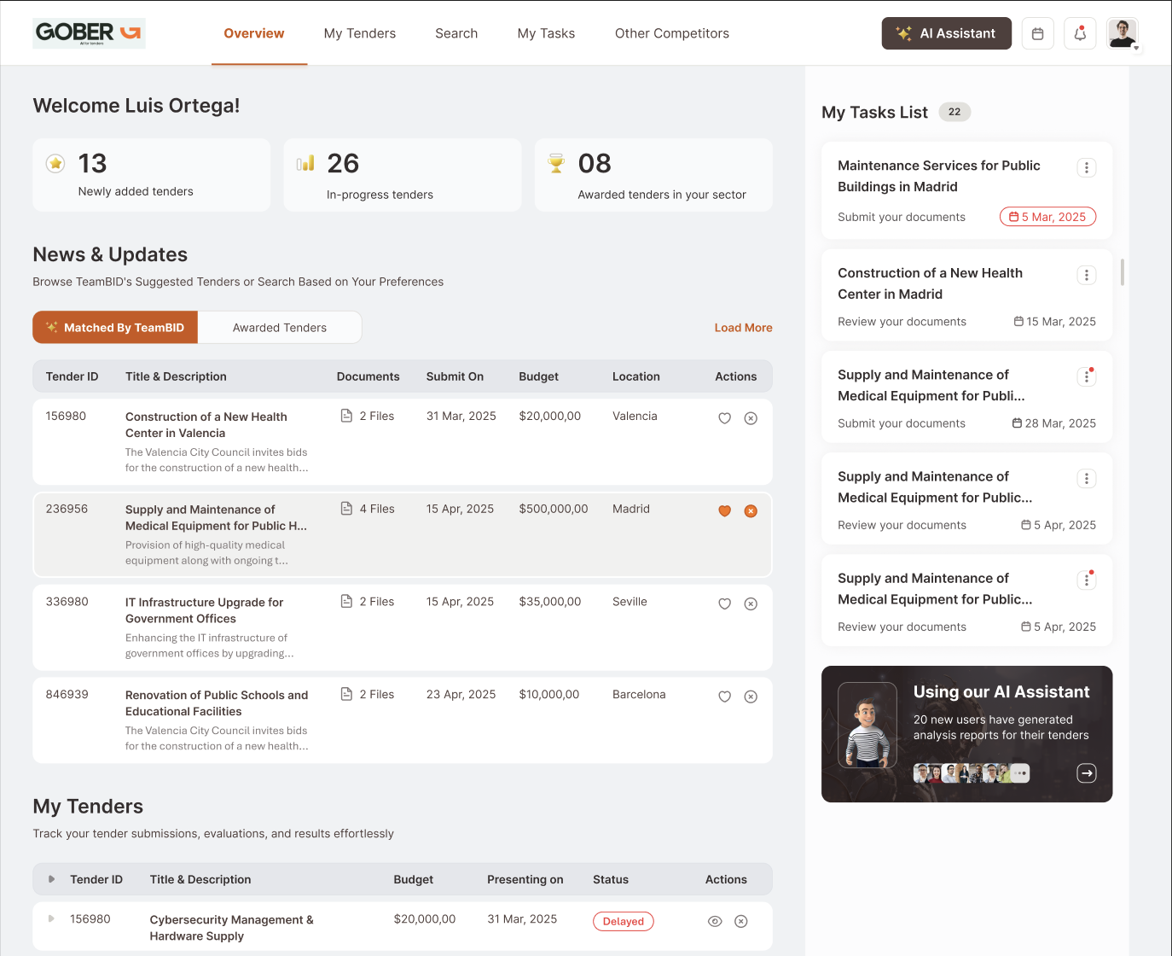Click the Submit On column header

(455, 376)
